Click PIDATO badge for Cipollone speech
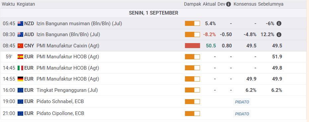This screenshot has height=122, width=309. point(242,114)
